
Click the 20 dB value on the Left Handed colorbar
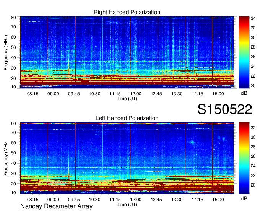pyautogui.click(x=253, y=185)
